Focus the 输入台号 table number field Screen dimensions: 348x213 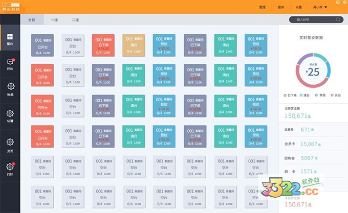[x=316, y=20]
